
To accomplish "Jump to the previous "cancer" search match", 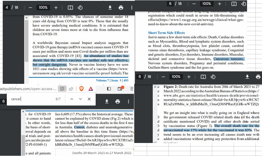I will (72, 99).
